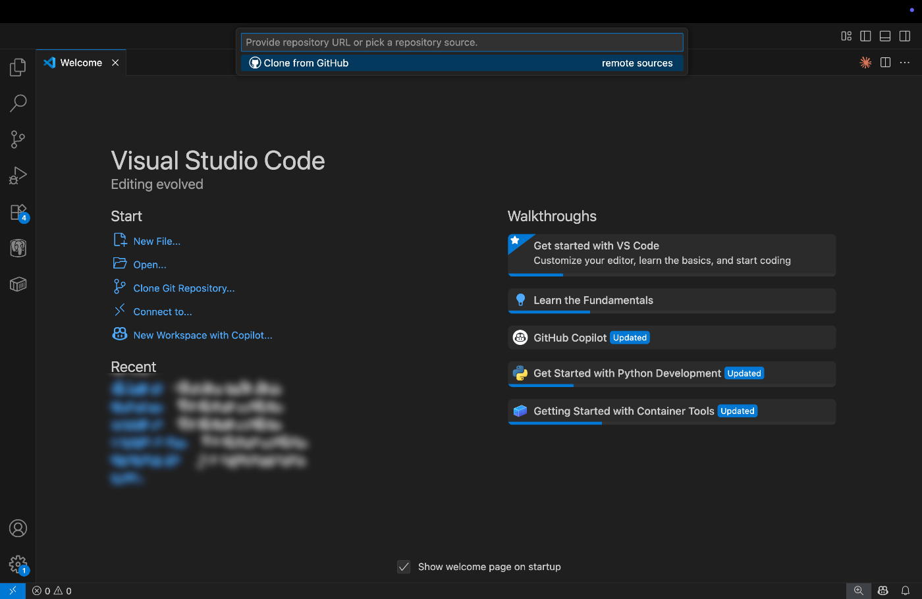
Task: Open Source Control view in activity bar
Action: coord(18,139)
